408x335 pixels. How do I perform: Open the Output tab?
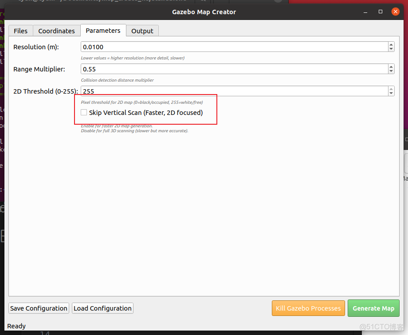point(142,31)
